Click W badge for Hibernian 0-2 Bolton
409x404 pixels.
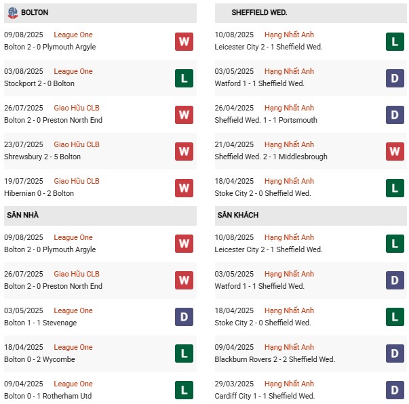click(x=184, y=188)
